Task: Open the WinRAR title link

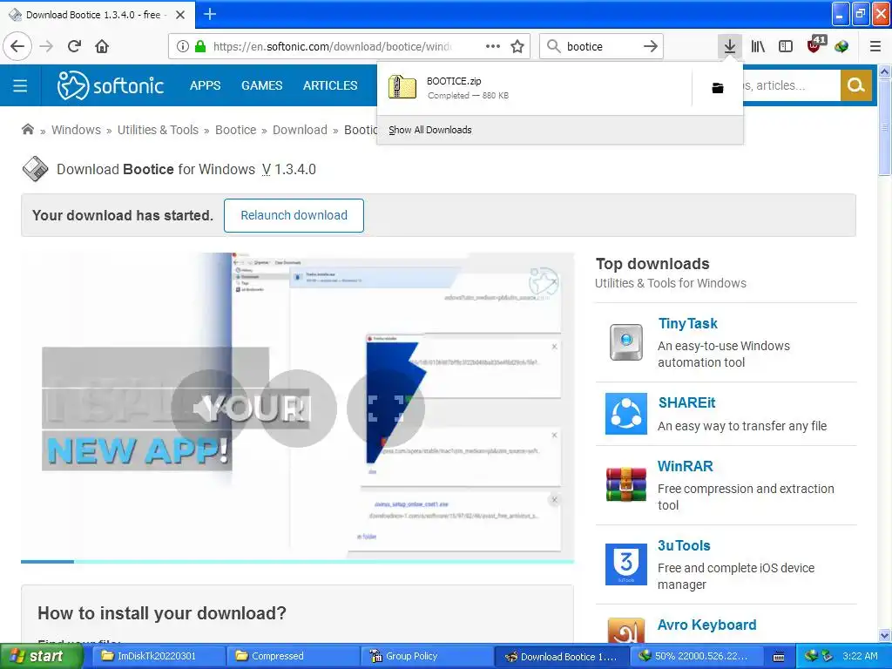Action: click(x=685, y=466)
